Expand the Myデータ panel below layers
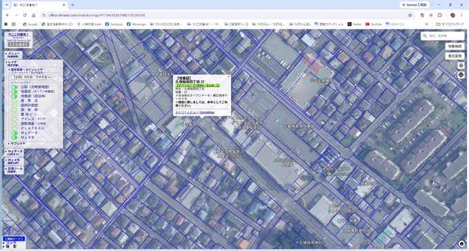The image size is (469, 251). (x=14, y=153)
